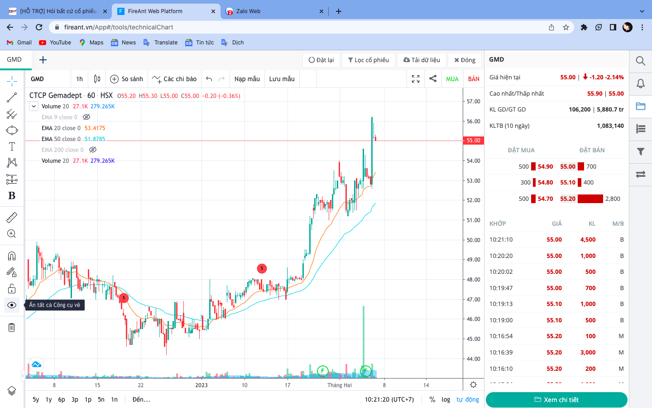Toggle stay-in-drawing-mode pencil lock
This screenshot has width=652, height=408.
[x=12, y=272]
